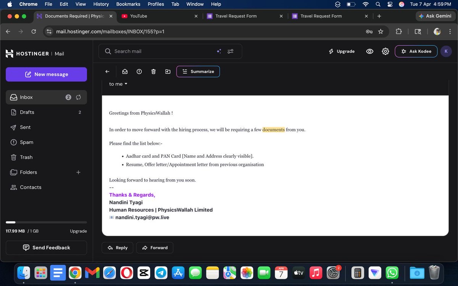Image resolution: width=458 pixels, height=286 pixels.
Task: Click the Send Feedback button
Action: pos(46,247)
